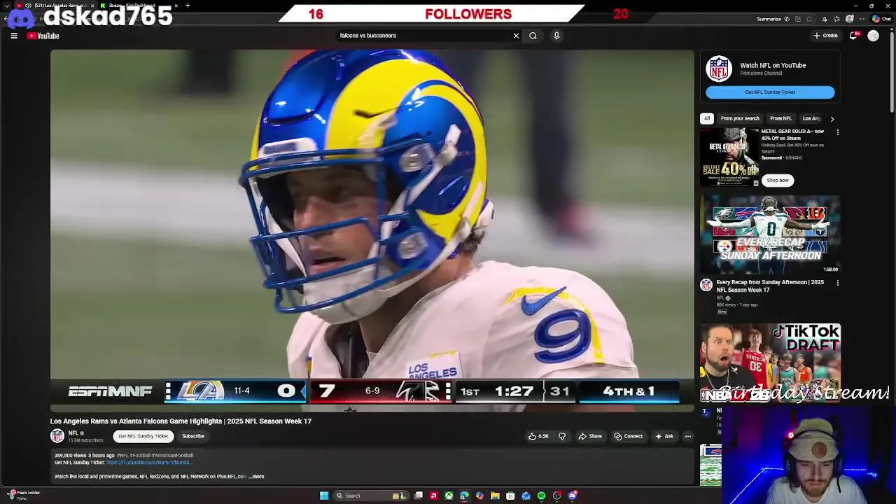The image size is (896, 504).
Task: Clear the search box with the X
Action: [x=517, y=36]
